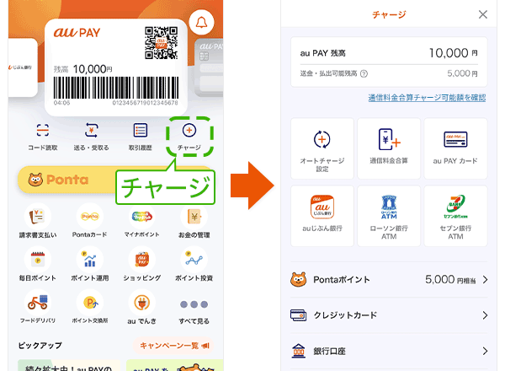Tap the ピックアップ heading
505x371 pixels.
pyautogui.click(x=40, y=346)
